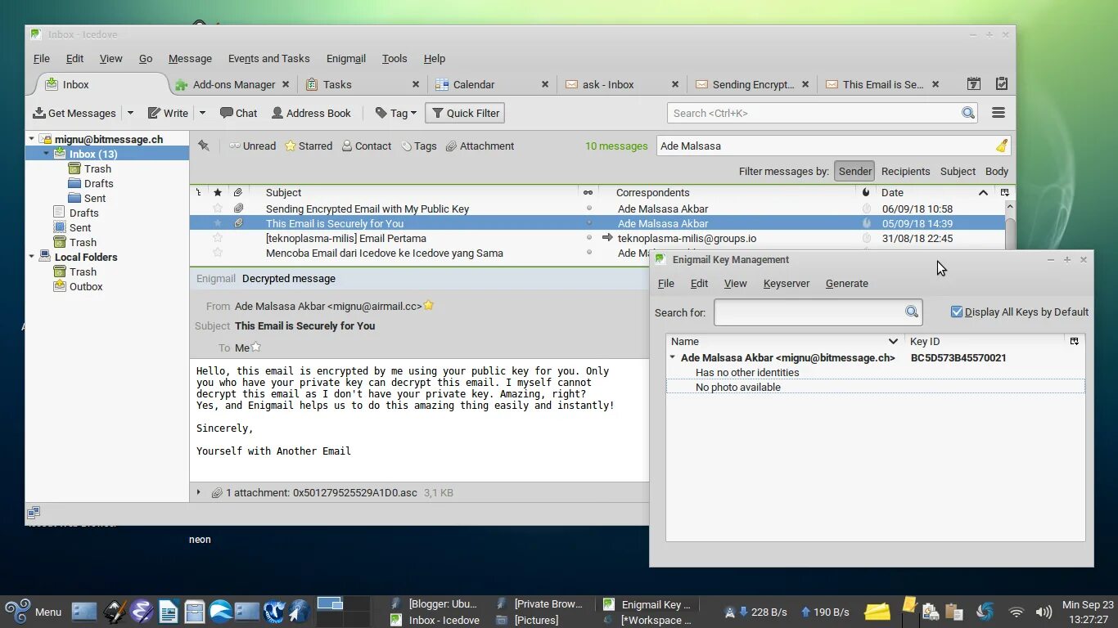Open the Chat tool

pos(237,113)
